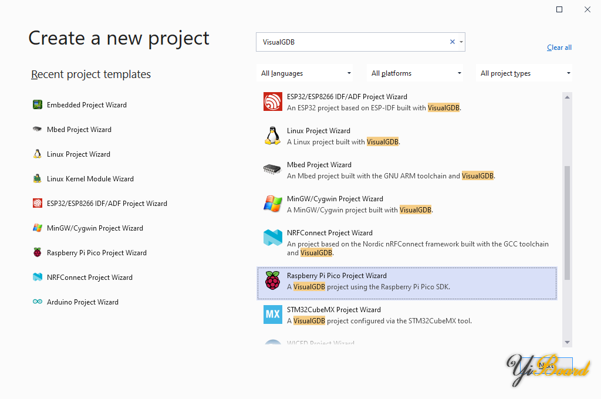This screenshot has height=399, width=601.
Task: Click the Linux penguin icon in recent templates
Action: click(x=37, y=154)
